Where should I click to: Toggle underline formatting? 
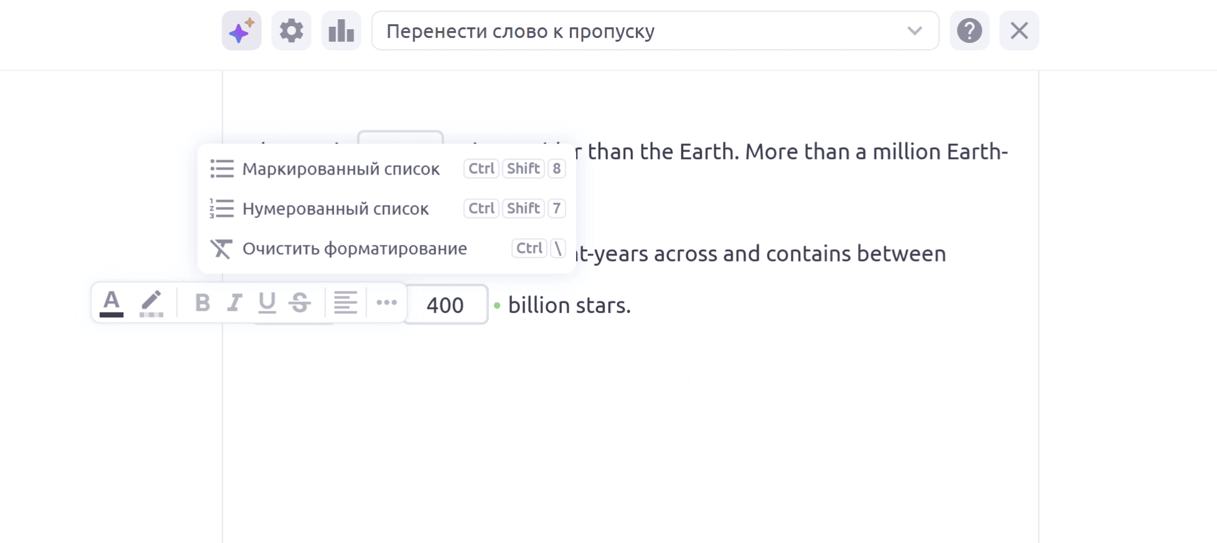click(x=267, y=303)
